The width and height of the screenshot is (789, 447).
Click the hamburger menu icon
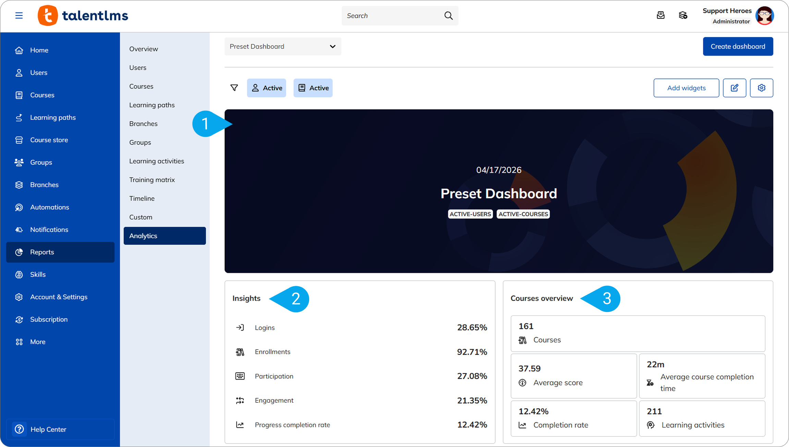[19, 15]
